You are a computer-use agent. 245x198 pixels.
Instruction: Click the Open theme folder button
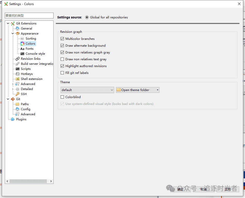click(x=136, y=90)
